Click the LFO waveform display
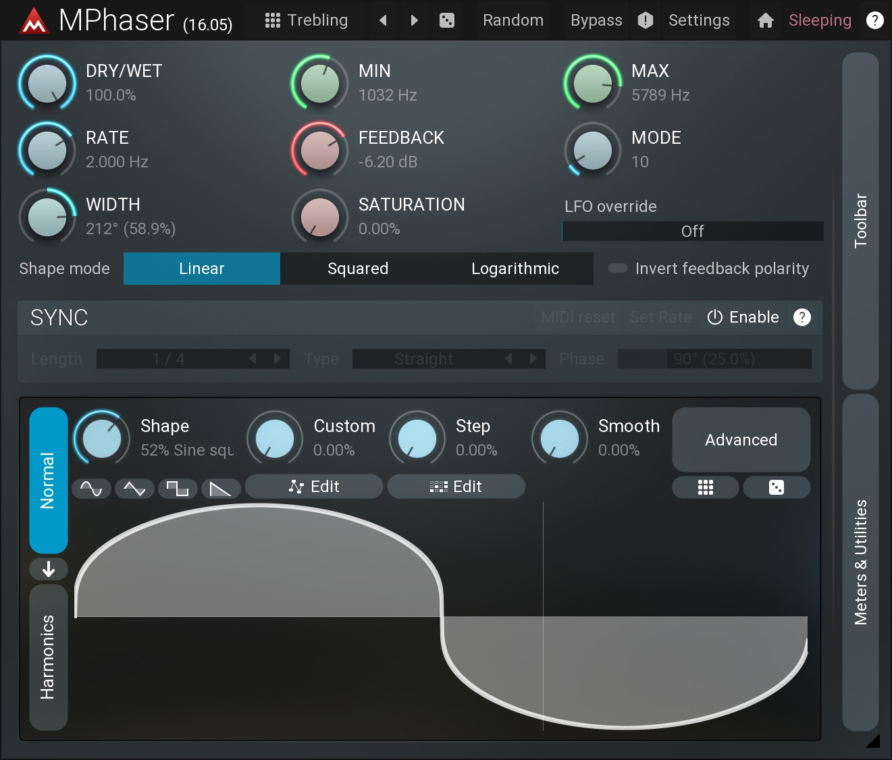 [441, 616]
